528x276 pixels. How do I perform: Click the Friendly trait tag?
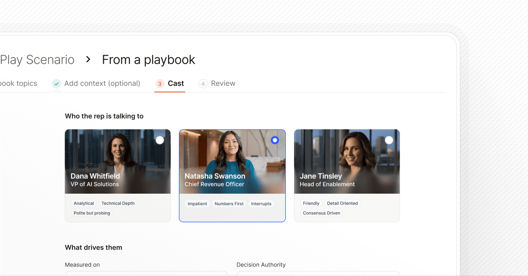coord(311,203)
